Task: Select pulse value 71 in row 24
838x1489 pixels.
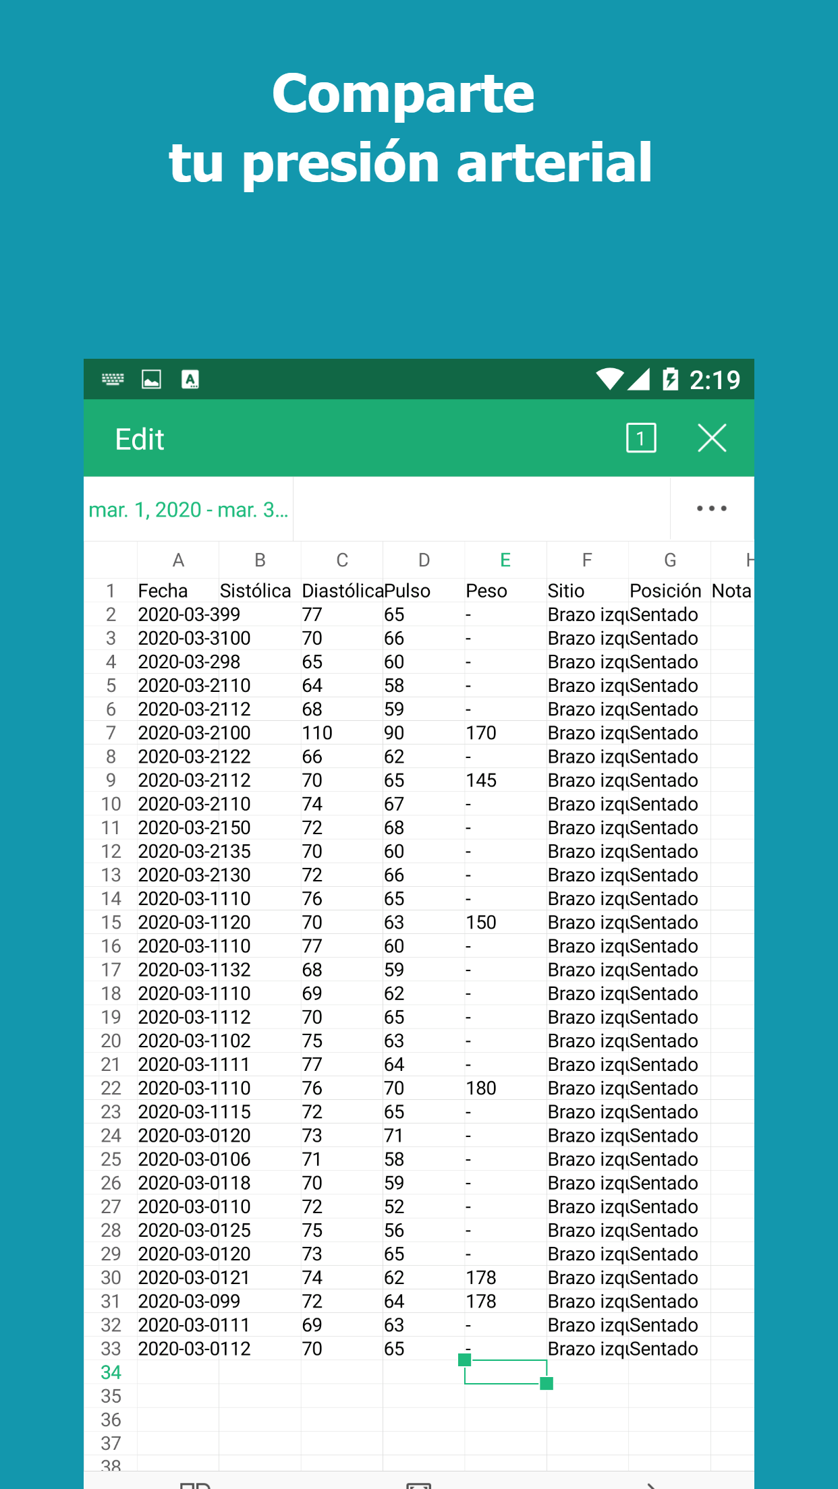Action: tap(424, 1136)
